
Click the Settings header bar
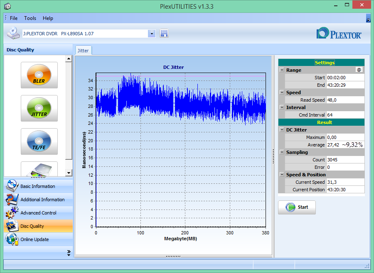[x=321, y=62]
